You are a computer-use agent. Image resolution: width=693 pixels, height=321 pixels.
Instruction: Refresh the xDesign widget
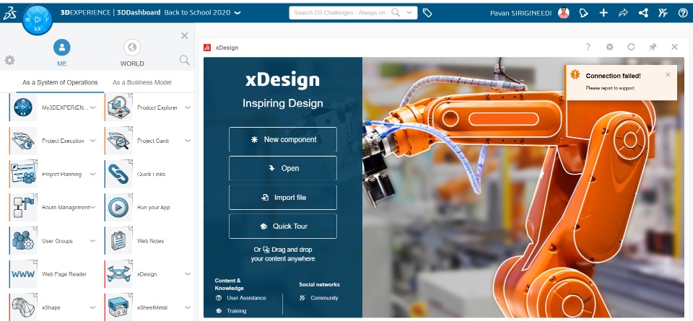631,47
